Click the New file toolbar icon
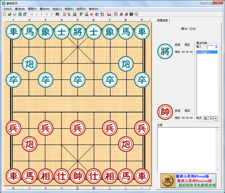Screen dimensions: 225x193 (4, 14)
